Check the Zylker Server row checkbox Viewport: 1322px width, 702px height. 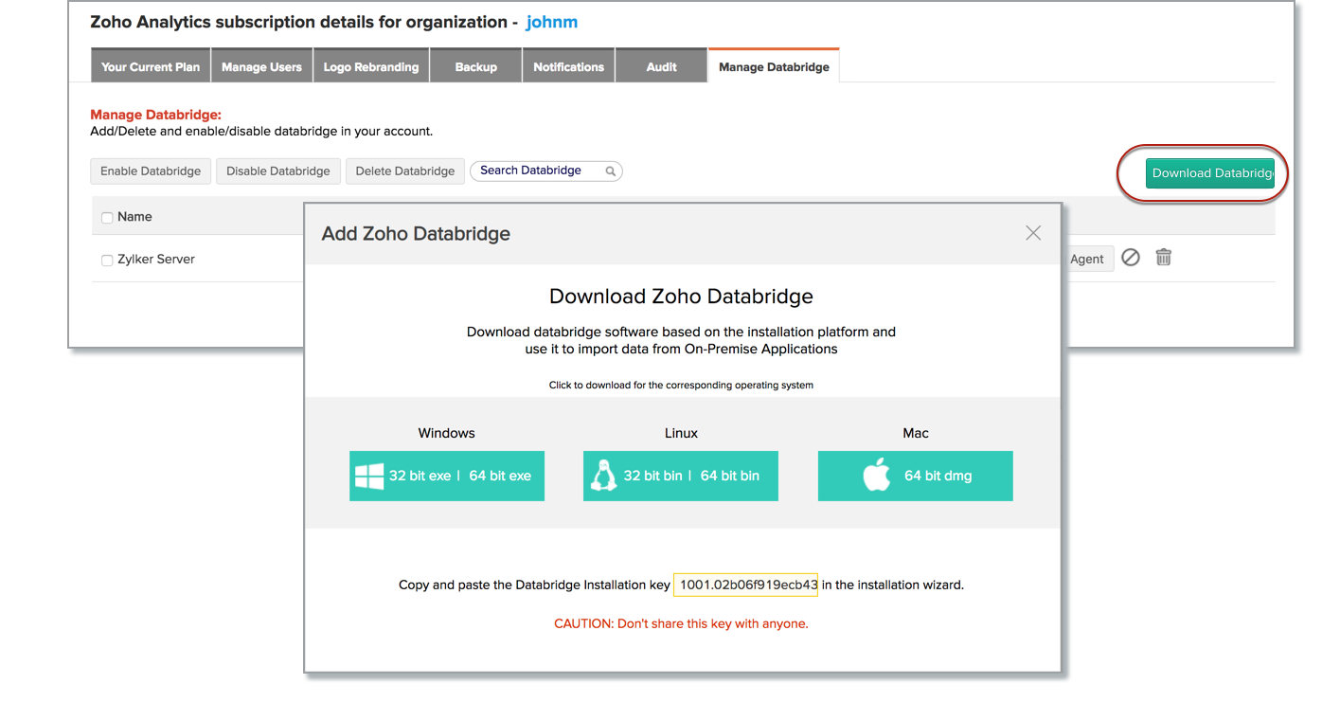click(107, 261)
